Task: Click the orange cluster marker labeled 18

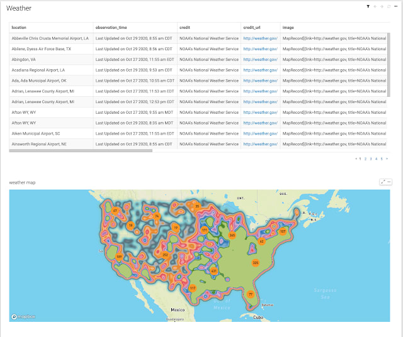Action: click(x=131, y=225)
